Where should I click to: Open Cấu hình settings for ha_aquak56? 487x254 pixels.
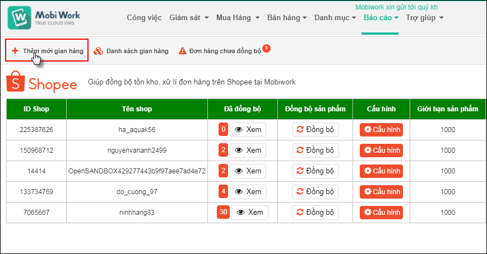point(382,130)
